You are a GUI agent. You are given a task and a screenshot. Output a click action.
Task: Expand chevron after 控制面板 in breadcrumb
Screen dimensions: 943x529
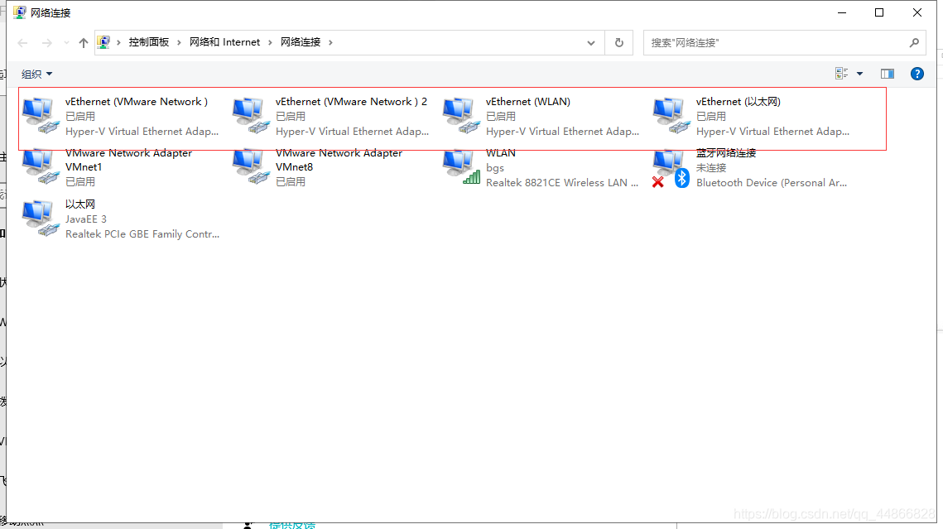click(x=179, y=42)
